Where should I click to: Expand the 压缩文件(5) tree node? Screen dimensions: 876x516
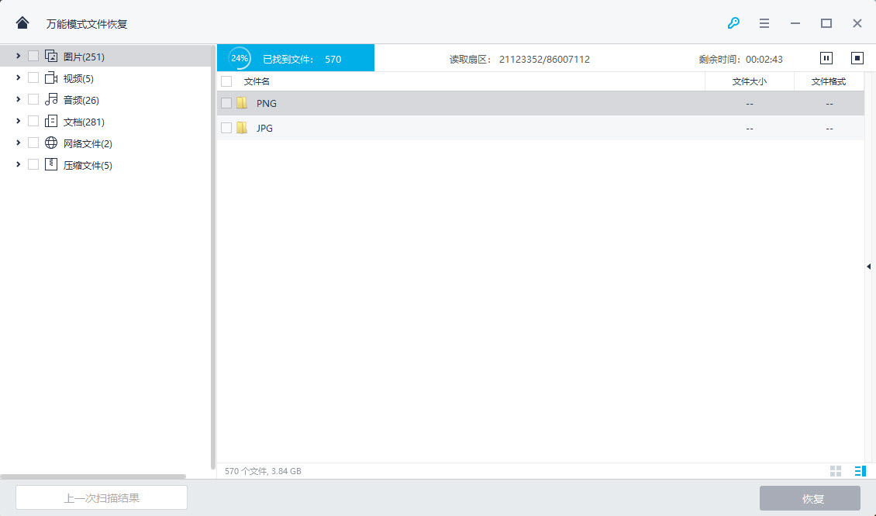point(18,164)
